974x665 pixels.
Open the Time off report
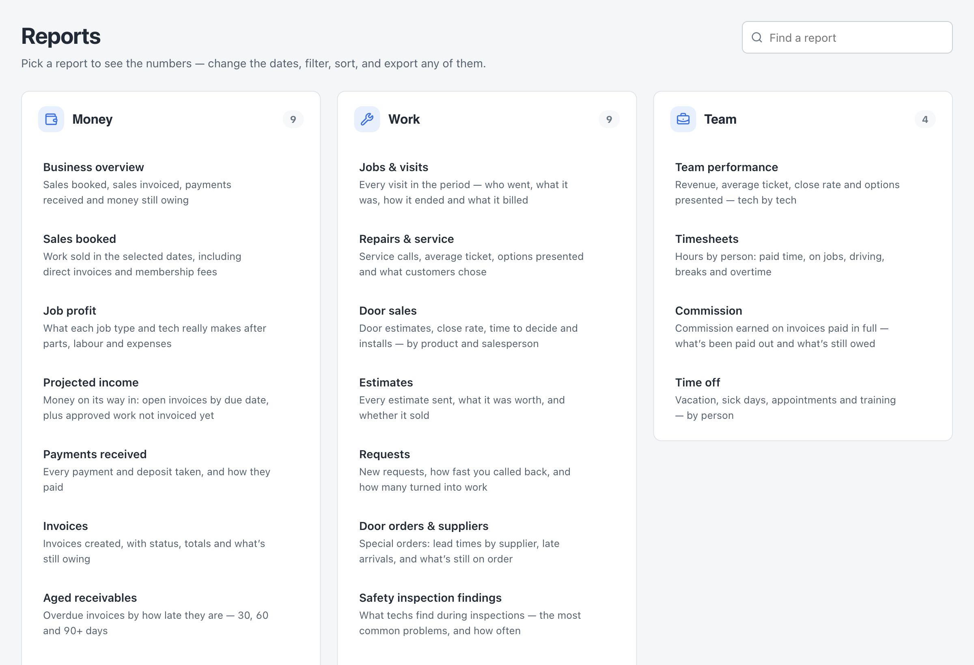pyautogui.click(x=803, y=399)
